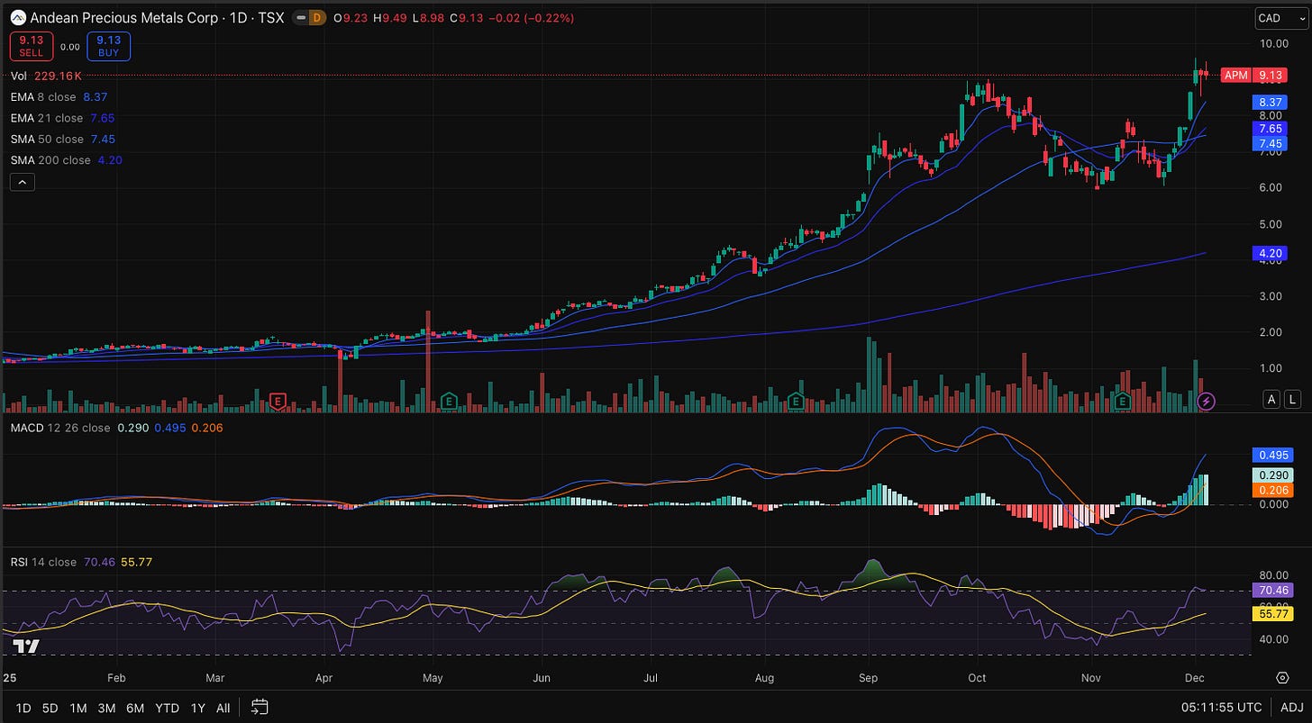The image size is (1312, 723).
Task: Toggle log scale with the L button
Action: 1292,400
